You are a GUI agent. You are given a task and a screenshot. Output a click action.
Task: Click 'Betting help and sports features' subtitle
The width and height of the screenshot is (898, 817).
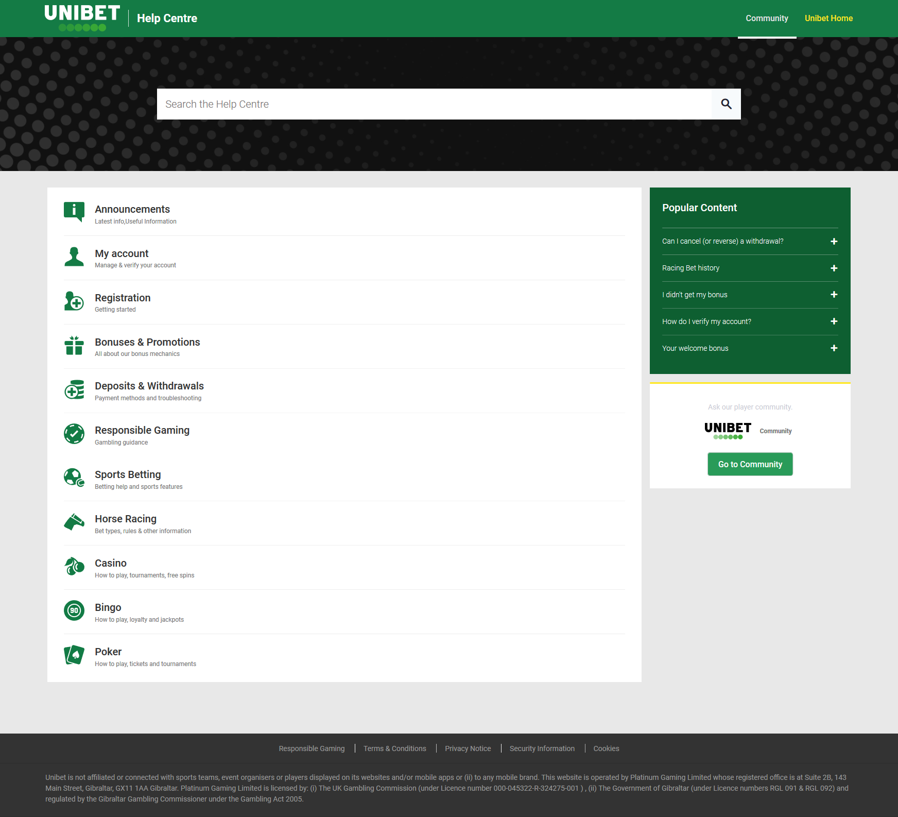(139, 487)
